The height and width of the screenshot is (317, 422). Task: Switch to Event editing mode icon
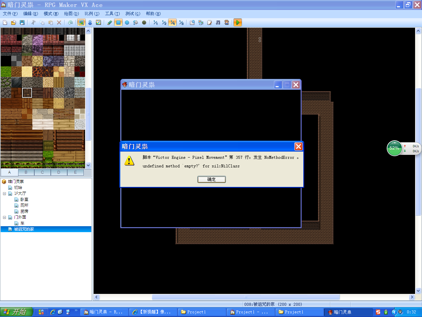coord(90,22)
